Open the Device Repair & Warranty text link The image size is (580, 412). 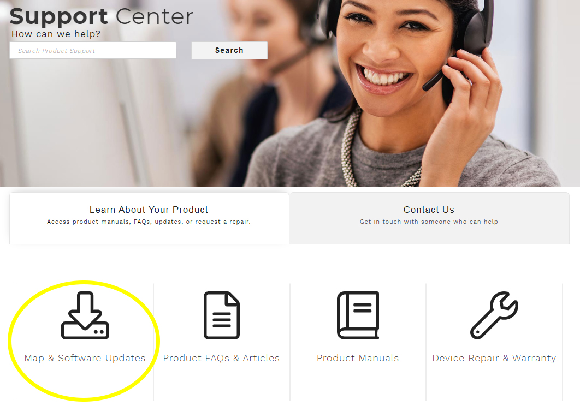click(x=494, y=358)
